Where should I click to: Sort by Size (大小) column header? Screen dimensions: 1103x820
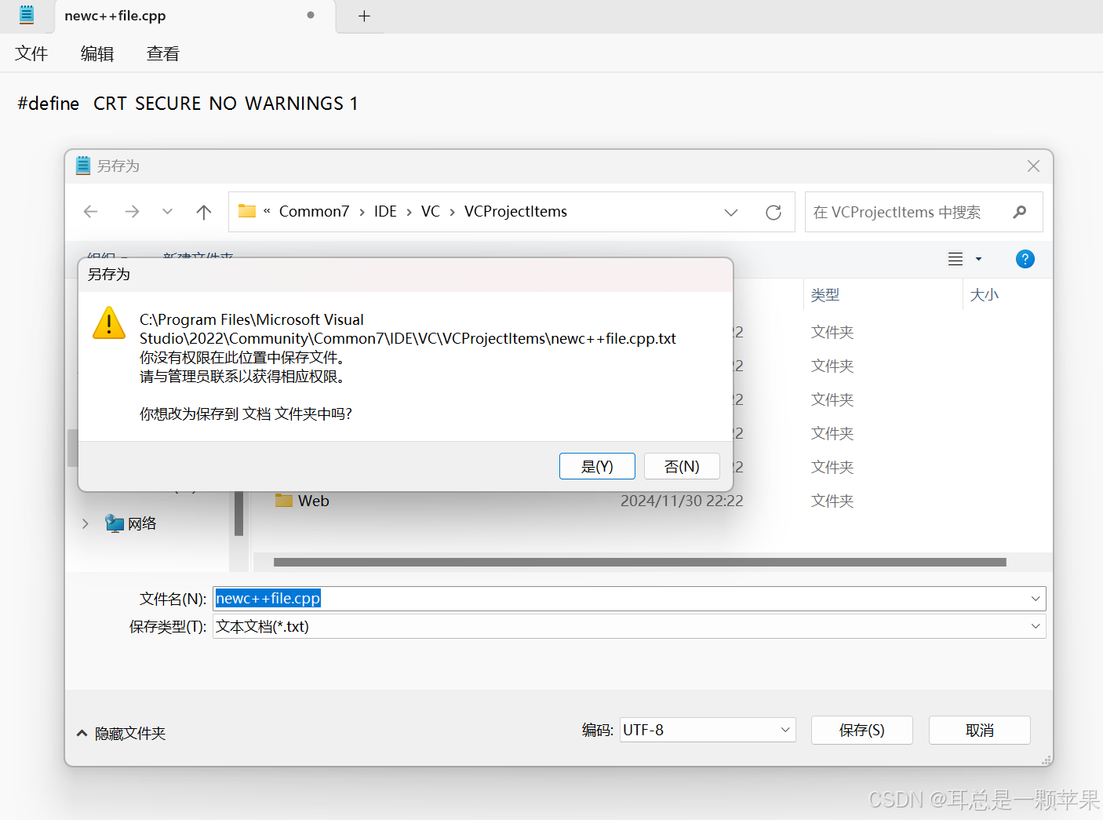tap(984, 295)
